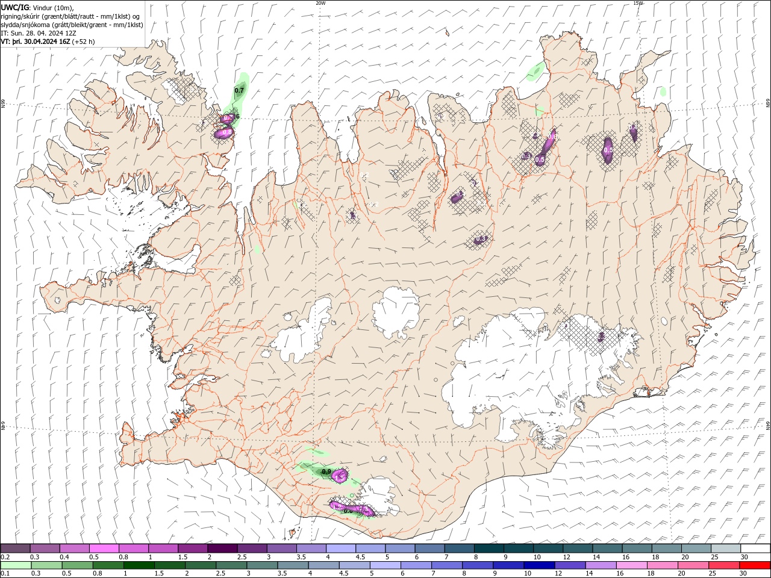The width and height of the screenshot is (771, 578).
Task: Select the medium blue 8 rain legend swatch
Action: tap(478, 565)
